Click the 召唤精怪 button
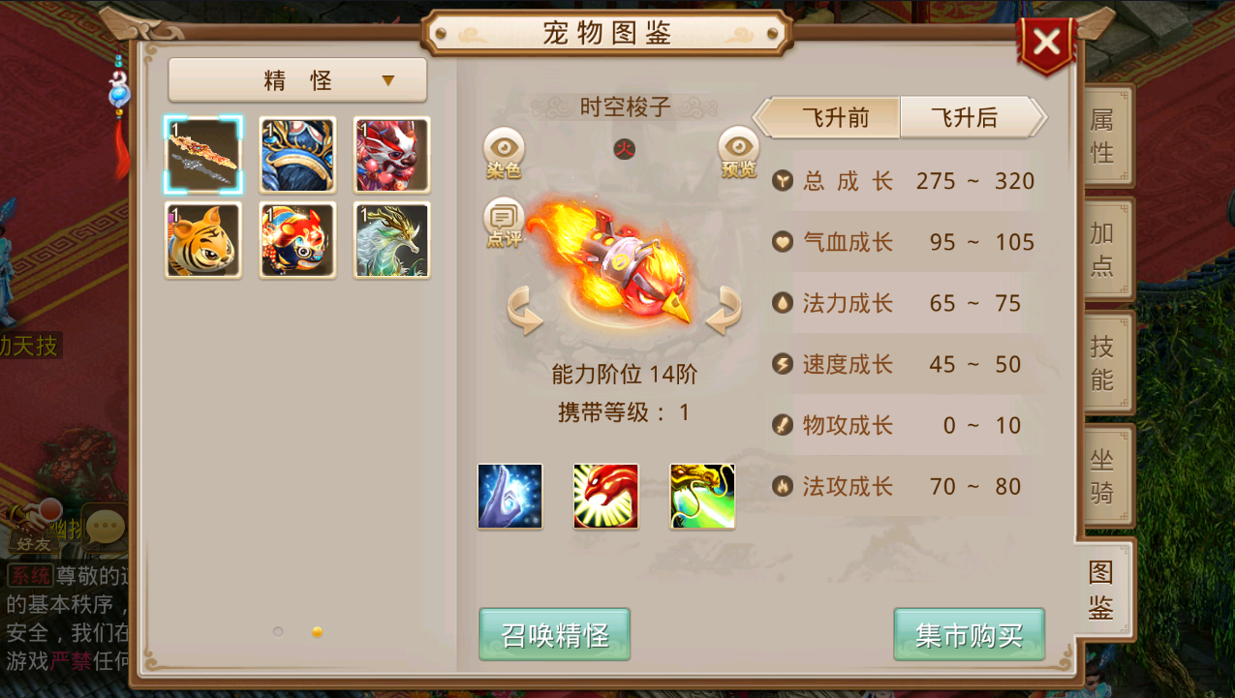1235x698 pixels. 555,635
